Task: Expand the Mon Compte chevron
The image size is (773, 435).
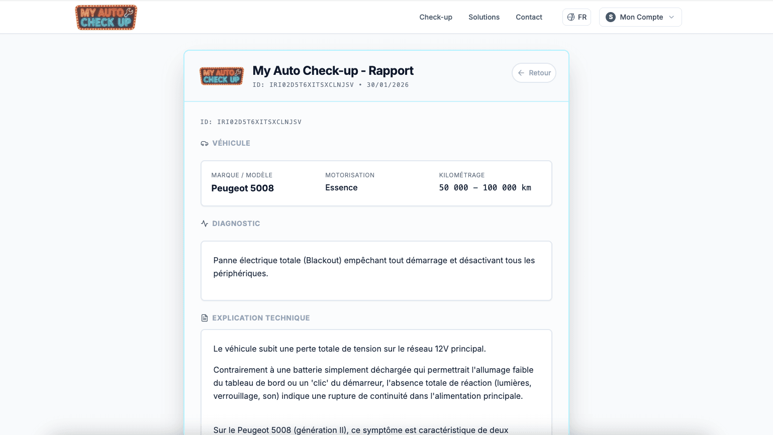Action: point(671,17)
